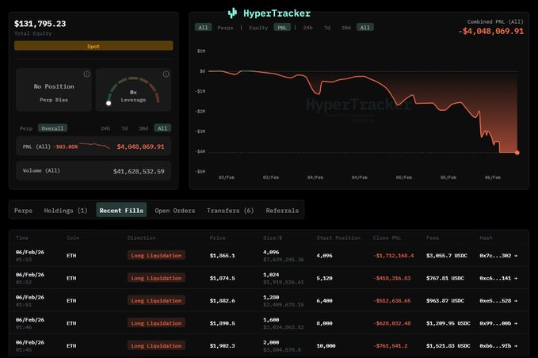Screen dimensions: 538x358
Task: Click start position value 6,400
Action: (325, 301)
